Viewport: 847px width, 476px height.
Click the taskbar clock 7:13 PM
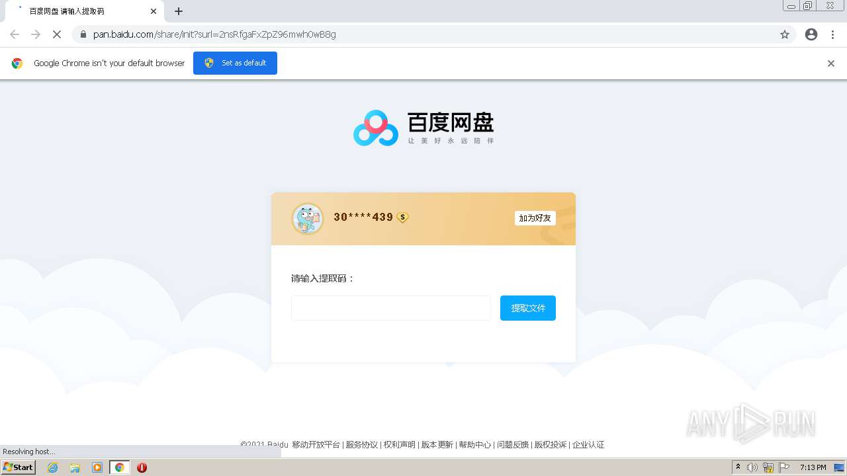click(813, 467)
